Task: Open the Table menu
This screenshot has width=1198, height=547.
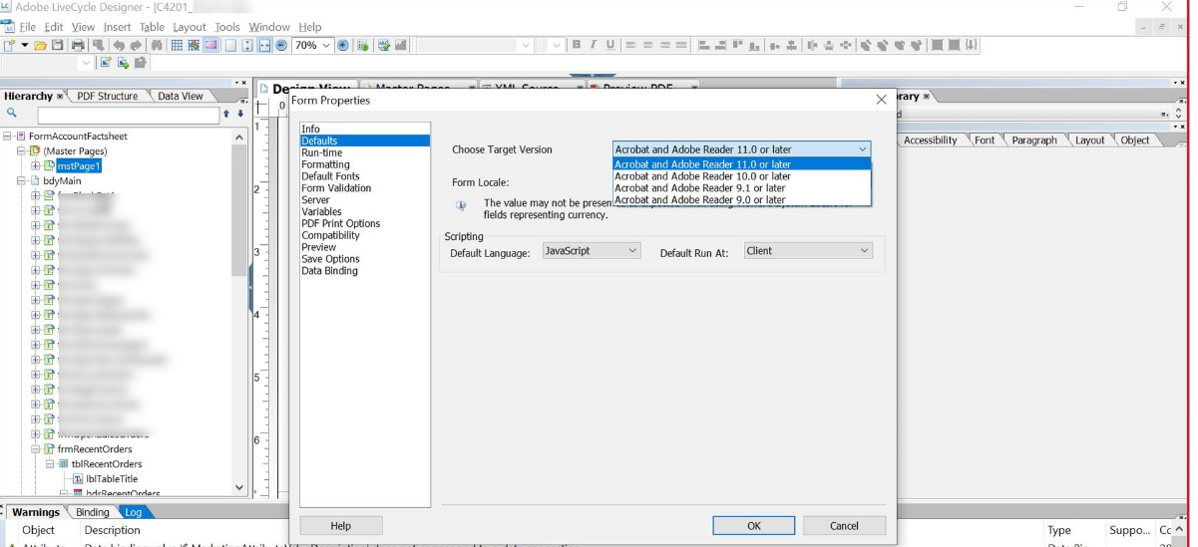Action: [x=152, y=27]
